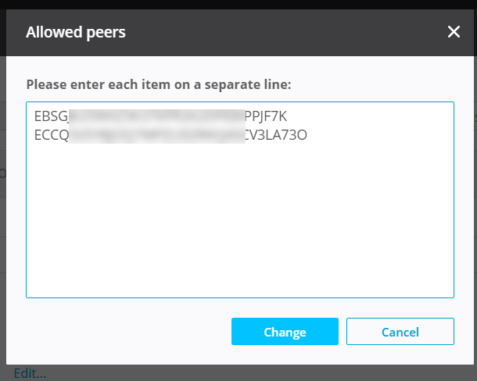The height and width of the screenshot is (381, 477).
Task: Click the 'Please enter each item' label
Action: click(x=160, y=84)
